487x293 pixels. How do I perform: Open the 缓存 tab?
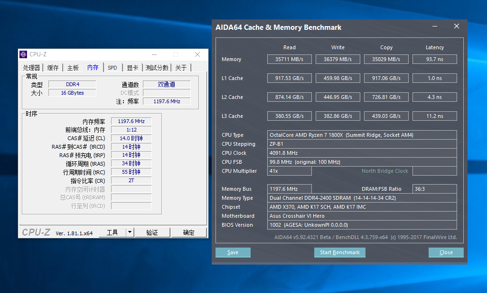pyautogui.click(x=53, y=68)
